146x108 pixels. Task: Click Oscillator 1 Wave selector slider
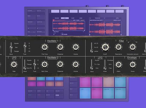pyautogui.click(x=11, y=47)
